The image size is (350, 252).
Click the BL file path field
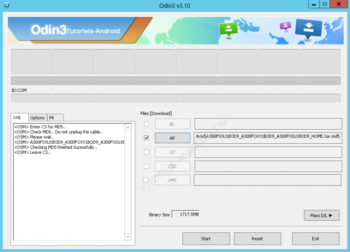268,124
